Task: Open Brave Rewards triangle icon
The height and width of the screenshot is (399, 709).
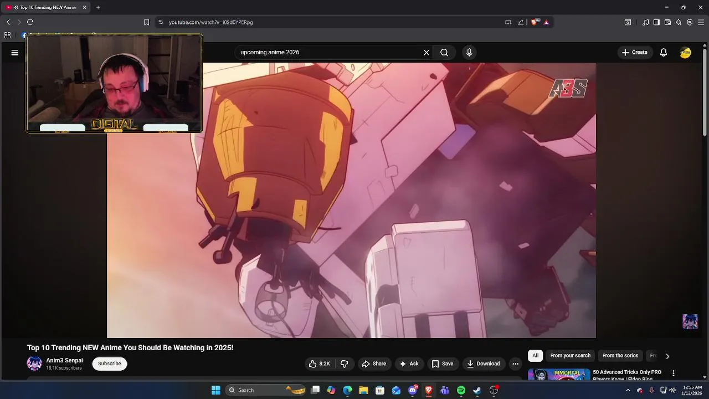Action: coord(546,22)
